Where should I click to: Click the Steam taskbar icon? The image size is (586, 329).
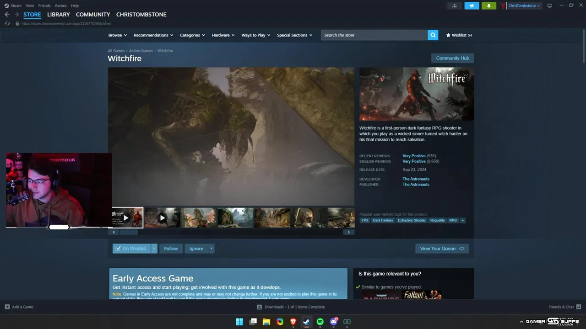tap(307, 322)
